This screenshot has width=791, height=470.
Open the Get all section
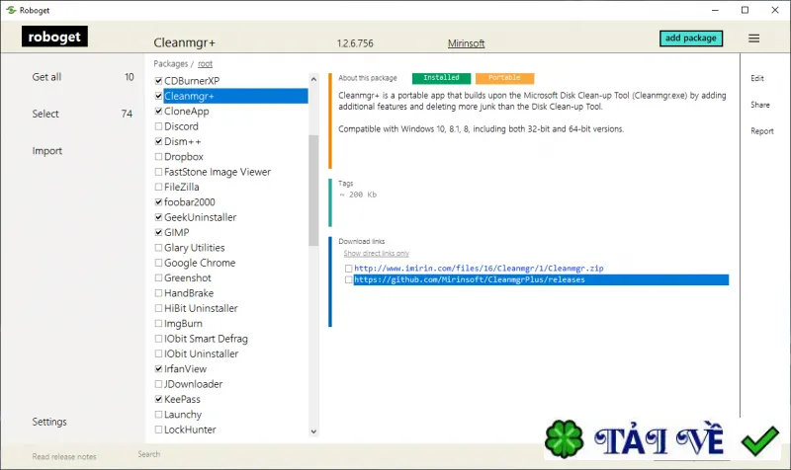[46, 77]
